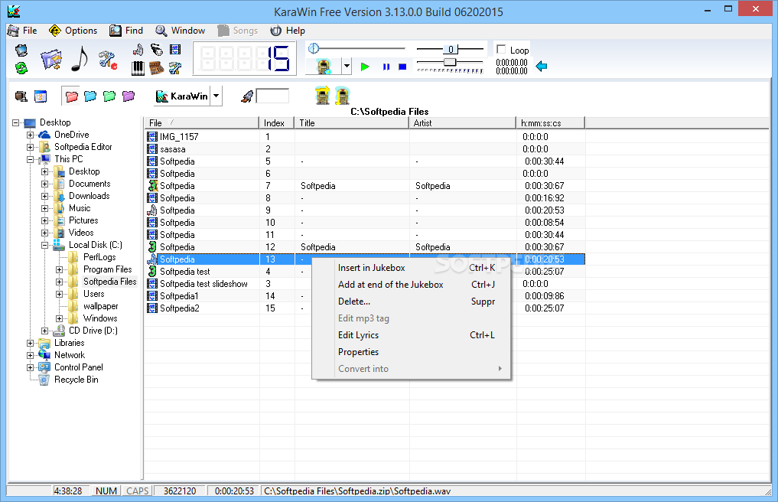Open the KaraWin combo box dropdown arrow
The height and width of the screenshot is (502, 778).
[x=216, y=96]
